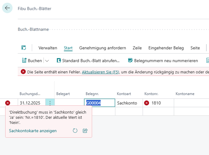The width and height of the screenshot is (209, 155).
Task: Click the Kontonr. column header
Action: click(151, 94)
